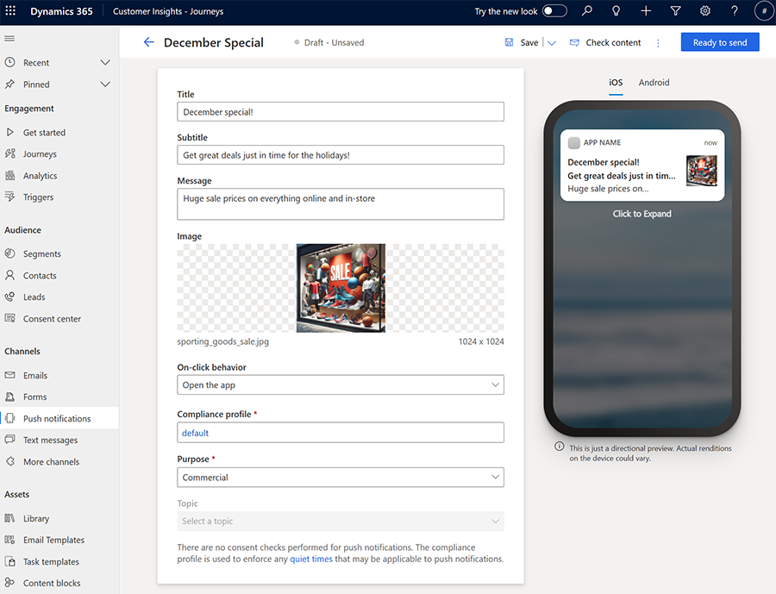Image resolution: width=776 pixels, height=594 pixels.
Task: Run Check content on the notification
Action: coord(604,41)
